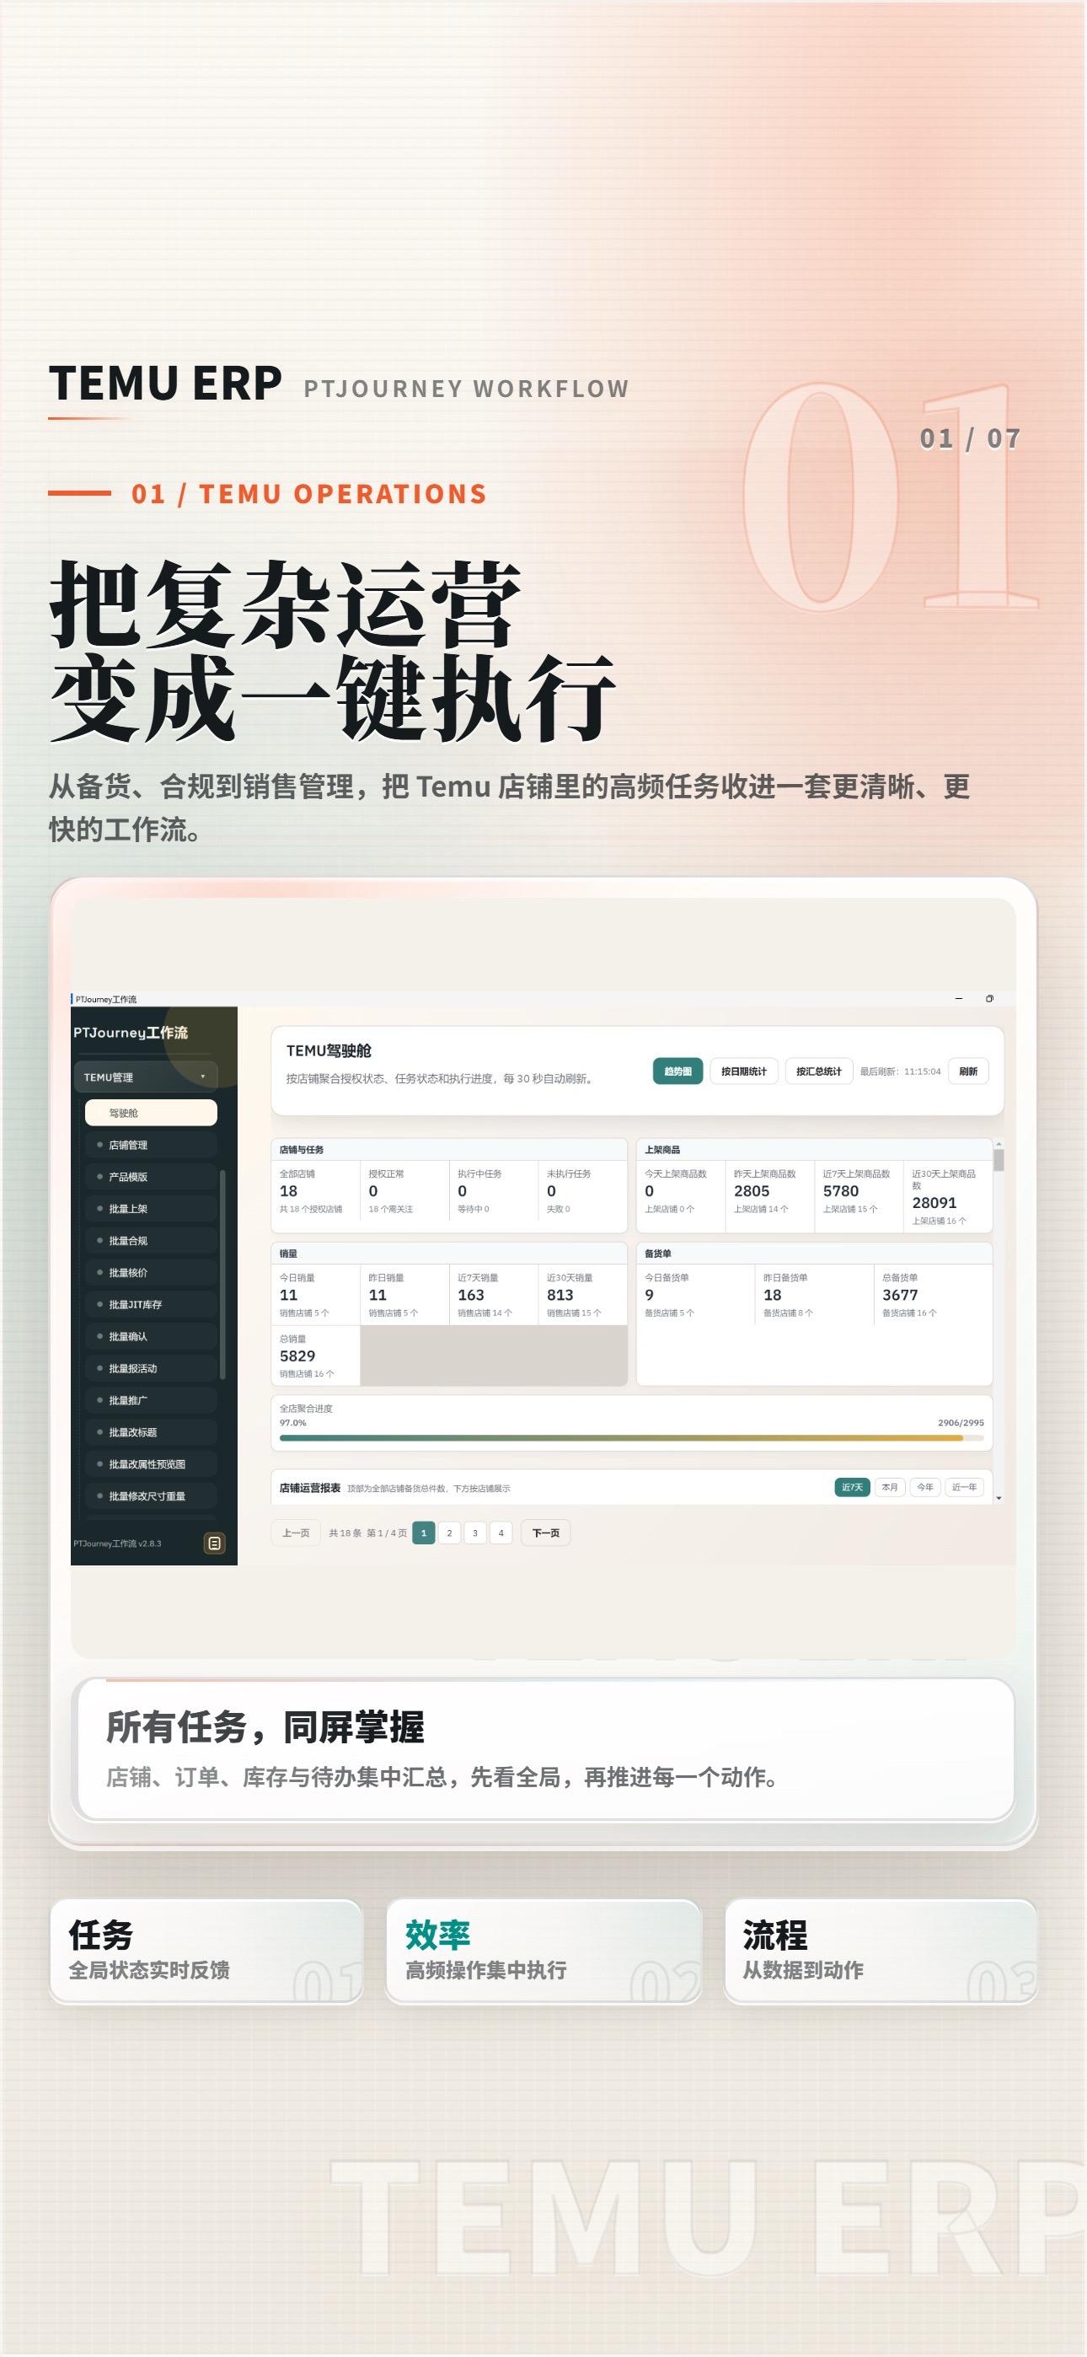Viewport: 1087px width, 2357px height.
Task: Go to 批量推广 sidebar item
Action: click(151, 1400)
